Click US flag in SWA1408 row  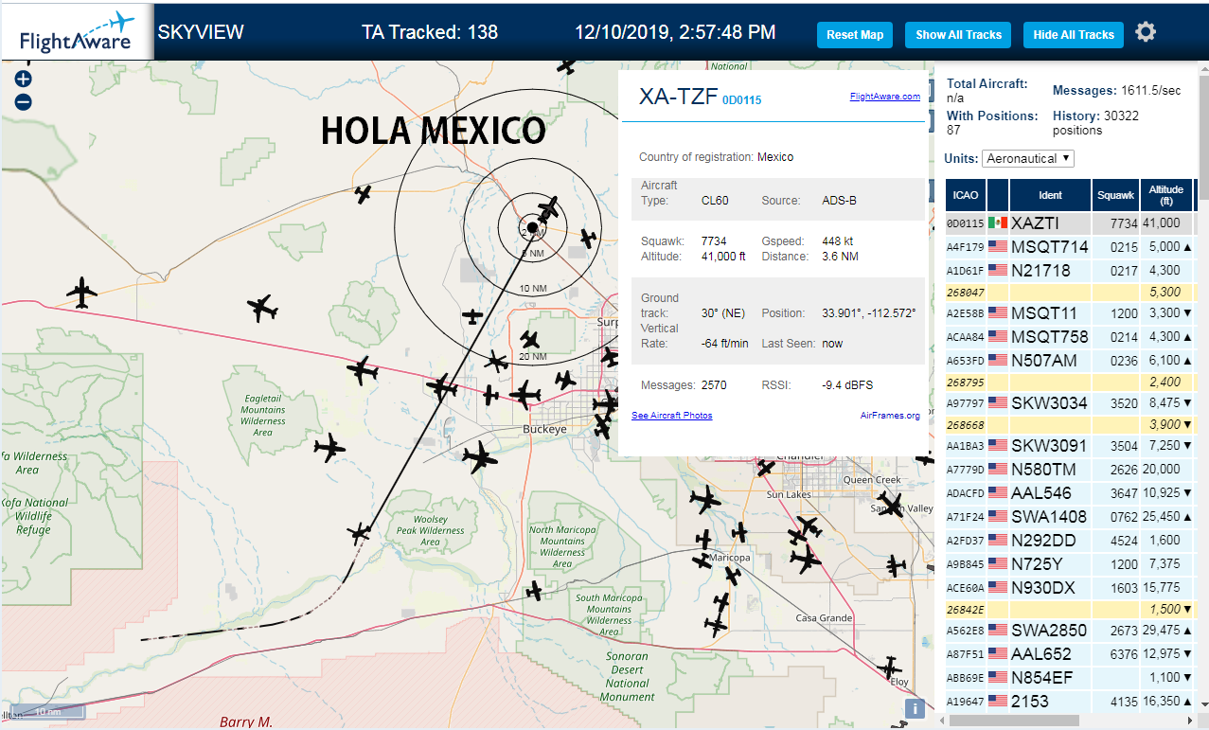coord(997,516)
